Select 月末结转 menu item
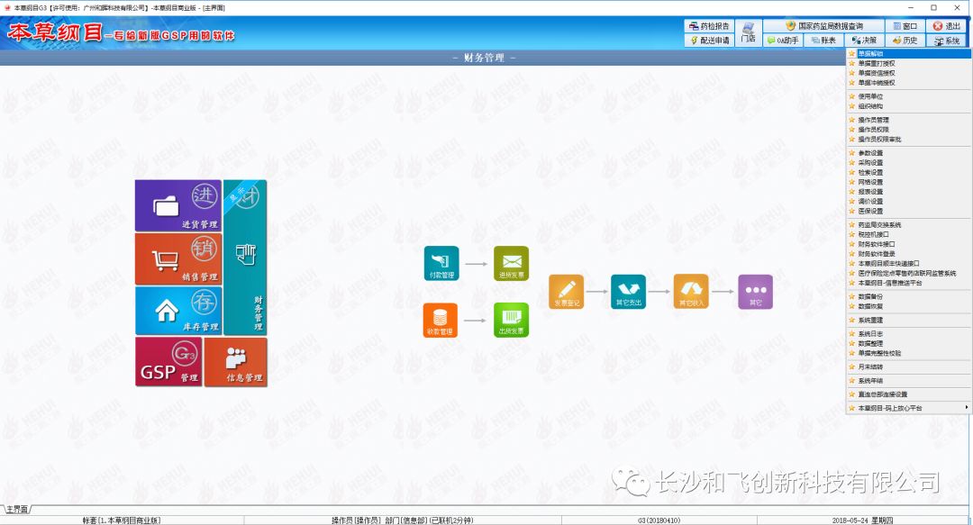 pyautogui.click(x=908, y=367)
